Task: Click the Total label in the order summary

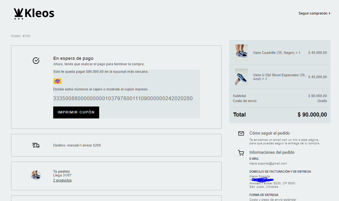Action: (239, 115)
